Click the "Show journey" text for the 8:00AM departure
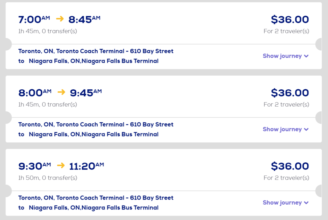Image resolution: width=328 pixels, height=220 pixels. pos(282,129)
